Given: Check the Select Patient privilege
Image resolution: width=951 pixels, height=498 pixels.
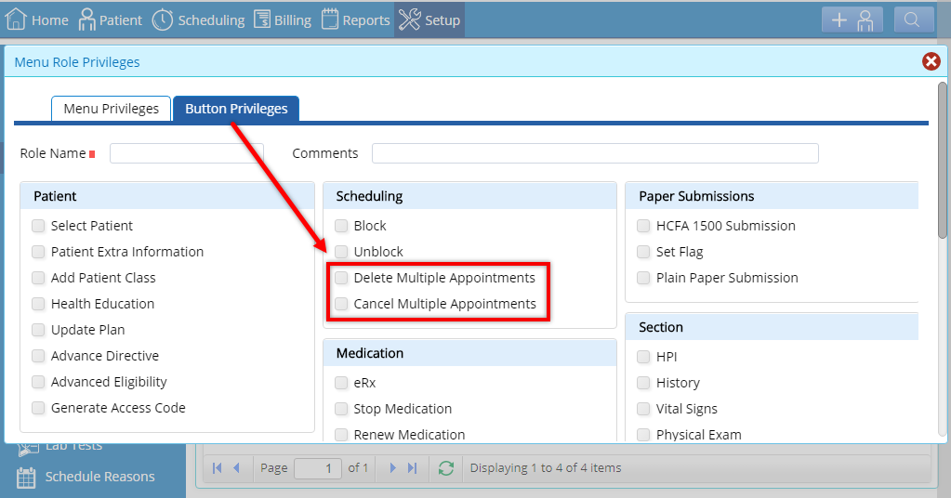Looking at the screenshot, I should pos(38,226).
